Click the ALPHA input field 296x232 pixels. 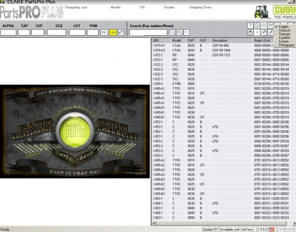click(x=8, y=32)
